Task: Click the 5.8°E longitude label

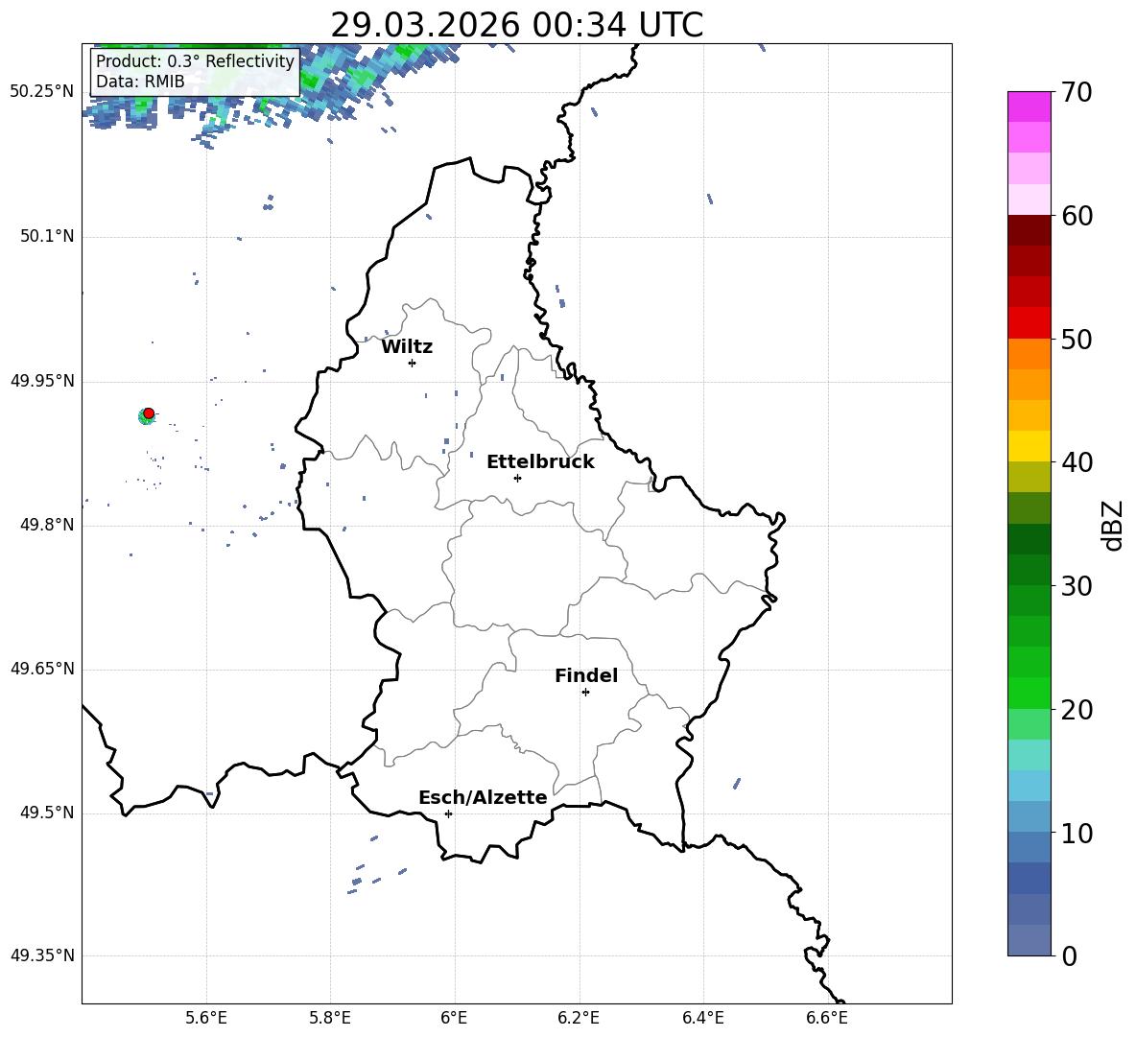Action: pyautogui.click(x=330, y=1018)
